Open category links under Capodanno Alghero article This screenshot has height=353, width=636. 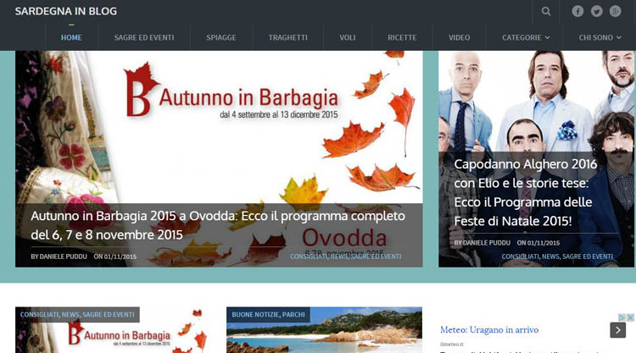click(x=557, y=256)
